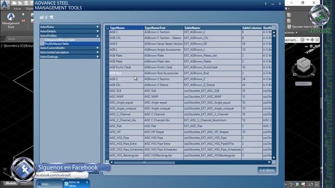Image resolution: width=335 pixels, height=188 pixels.
Task: Click the info 'i' button in Management Tools title bar
Action: click(x=265, y=4)
